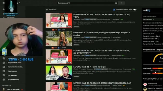Click the 'Субтитры: 0/17' stat line
Image resolution: width=163 pixels, height=91 pixels.
[x=148, y=33]
